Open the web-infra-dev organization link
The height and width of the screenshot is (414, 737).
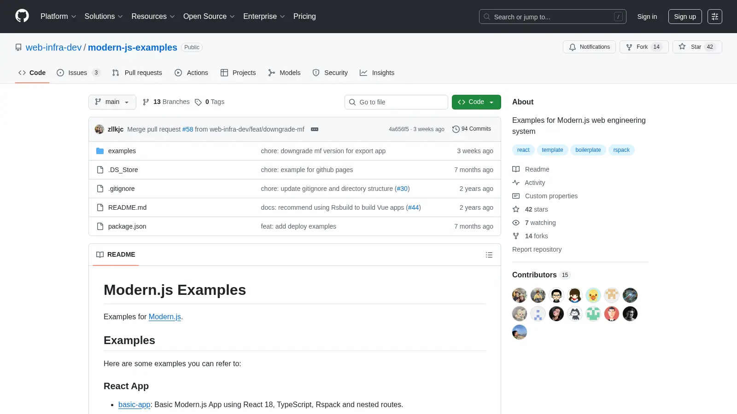tap(53, 47)
